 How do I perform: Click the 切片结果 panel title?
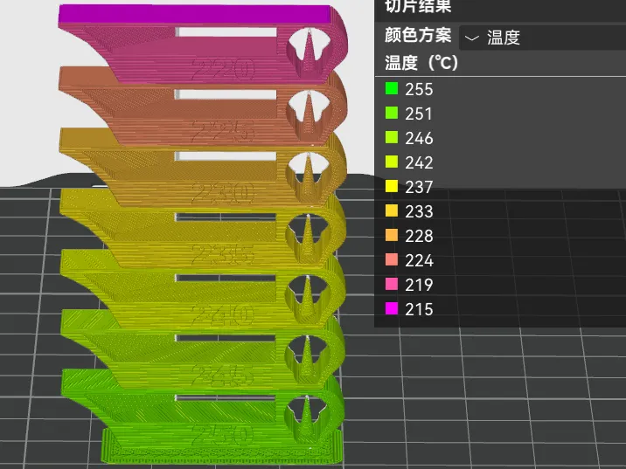click(418, 6)
